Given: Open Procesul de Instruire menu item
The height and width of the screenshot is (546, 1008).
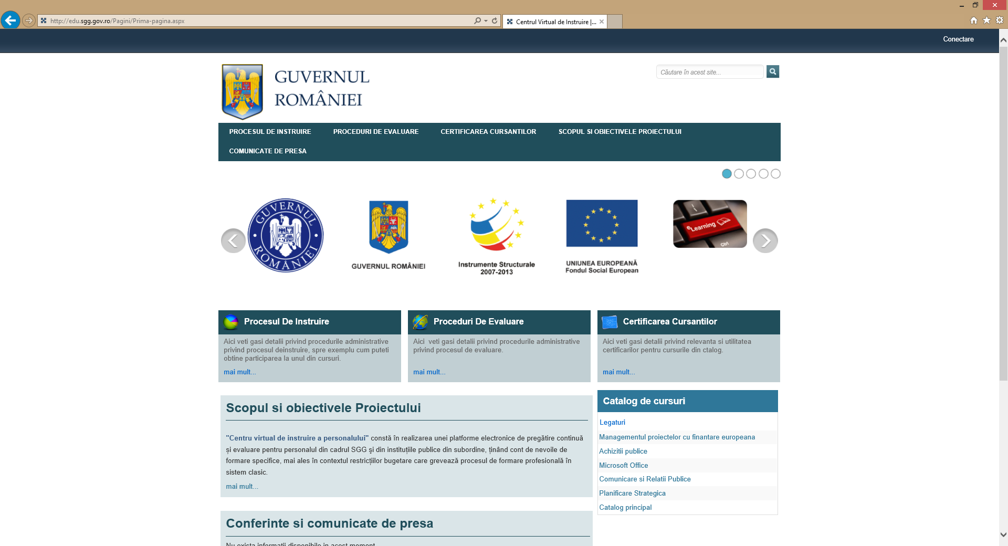Looking at the screenshot, I should (x=270, y=132).
